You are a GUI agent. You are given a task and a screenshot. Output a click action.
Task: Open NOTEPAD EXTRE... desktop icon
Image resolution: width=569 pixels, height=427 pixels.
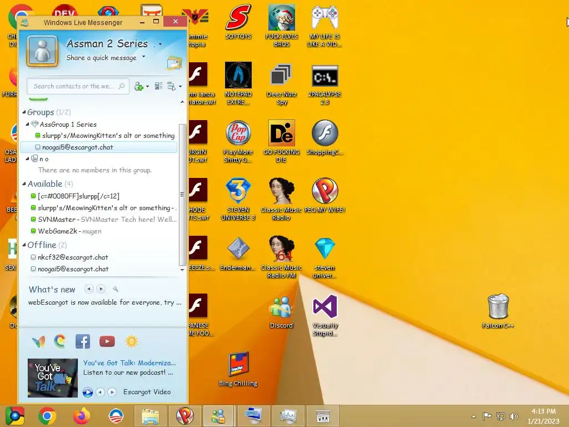pyautogui.click(x=238, y=83)
